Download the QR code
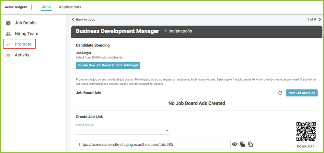This screenshot has height=153, width=324. tap(306, 147)
